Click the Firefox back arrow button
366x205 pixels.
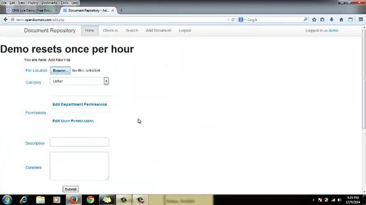pos(5,20)
